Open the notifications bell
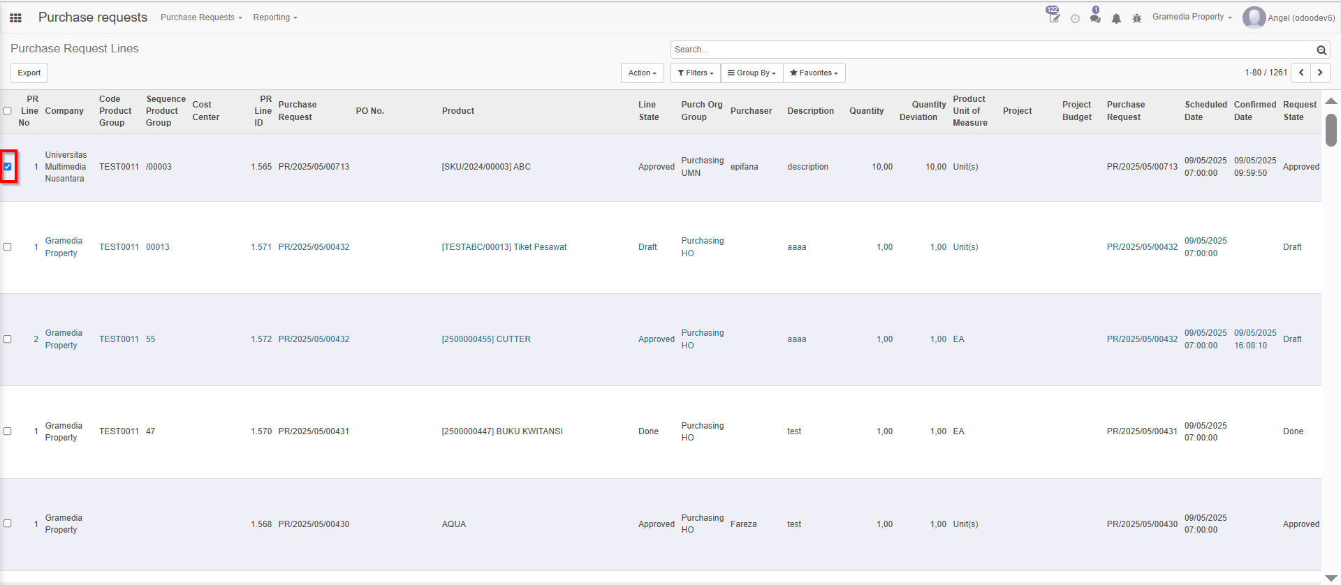The width and height of the screenshot is (1341, 585). coord(1116,18)
